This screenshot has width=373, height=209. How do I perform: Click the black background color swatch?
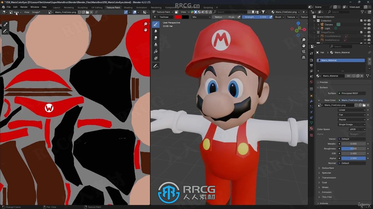tap(185, 17)
